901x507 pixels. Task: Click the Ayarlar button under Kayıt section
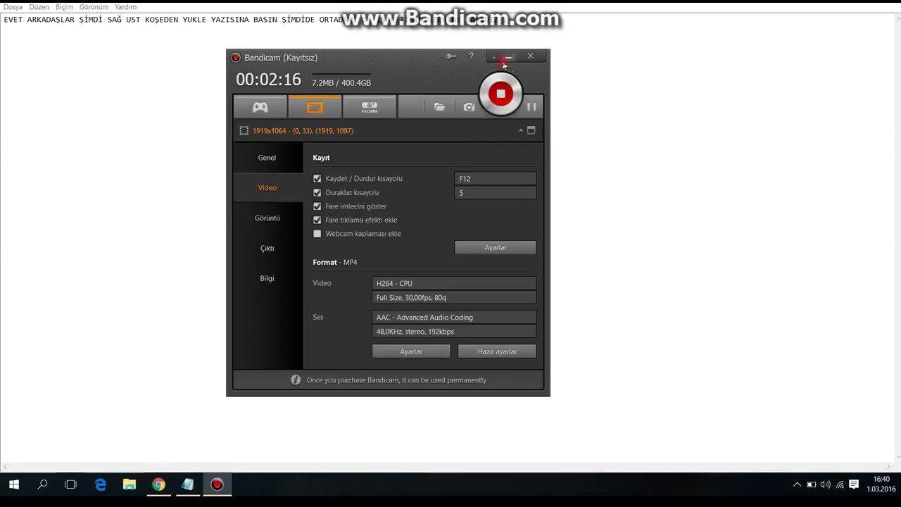pyautogui.click(x=496, y=247)
